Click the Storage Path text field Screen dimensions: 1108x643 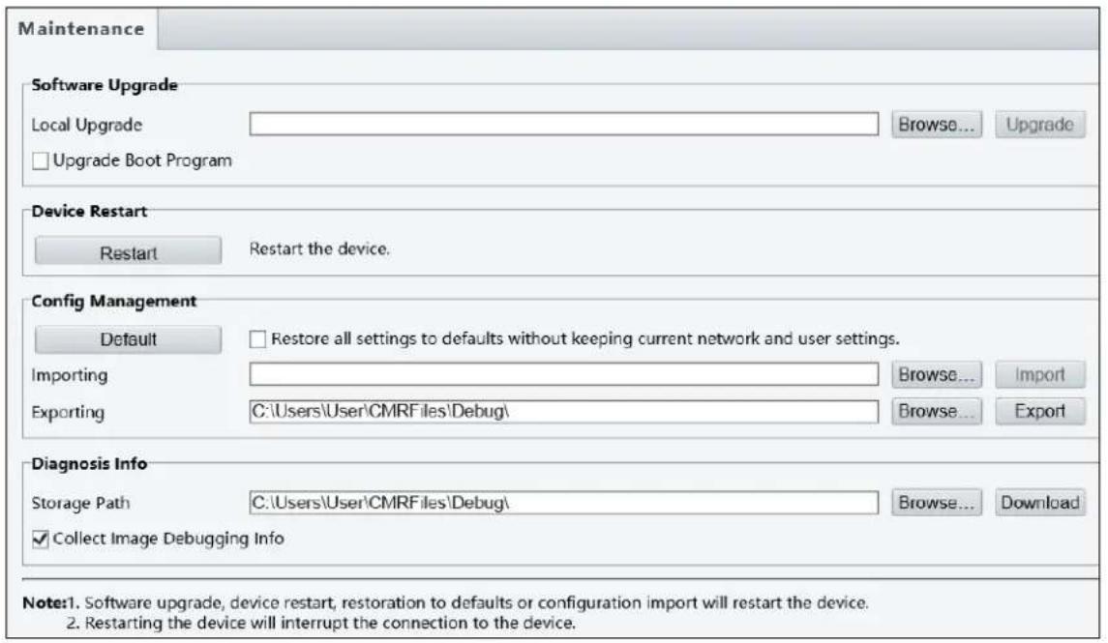(x=564, y=503)
